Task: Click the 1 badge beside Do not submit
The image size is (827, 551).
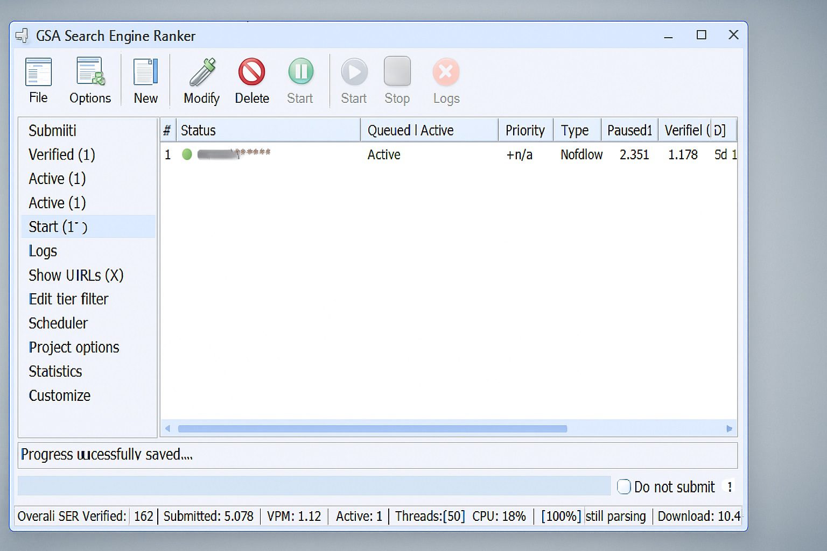Action: point(729,486)
